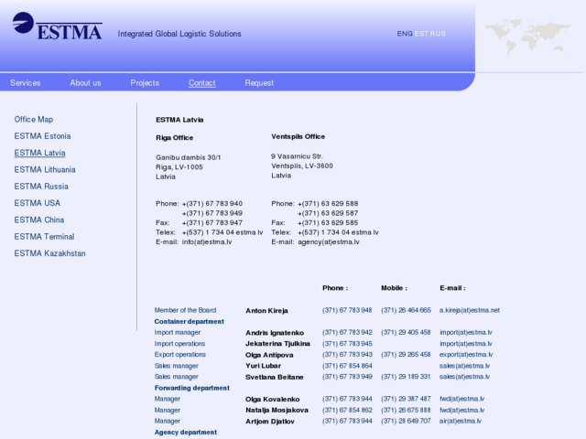Viewport: 586px width, 439px height.
Task: Switch language to ENG
Action: [405, 34]
